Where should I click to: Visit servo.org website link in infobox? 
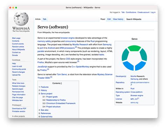[x=134, y=103]
